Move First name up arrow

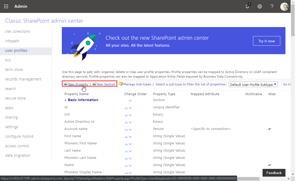(x=126, y=137)
